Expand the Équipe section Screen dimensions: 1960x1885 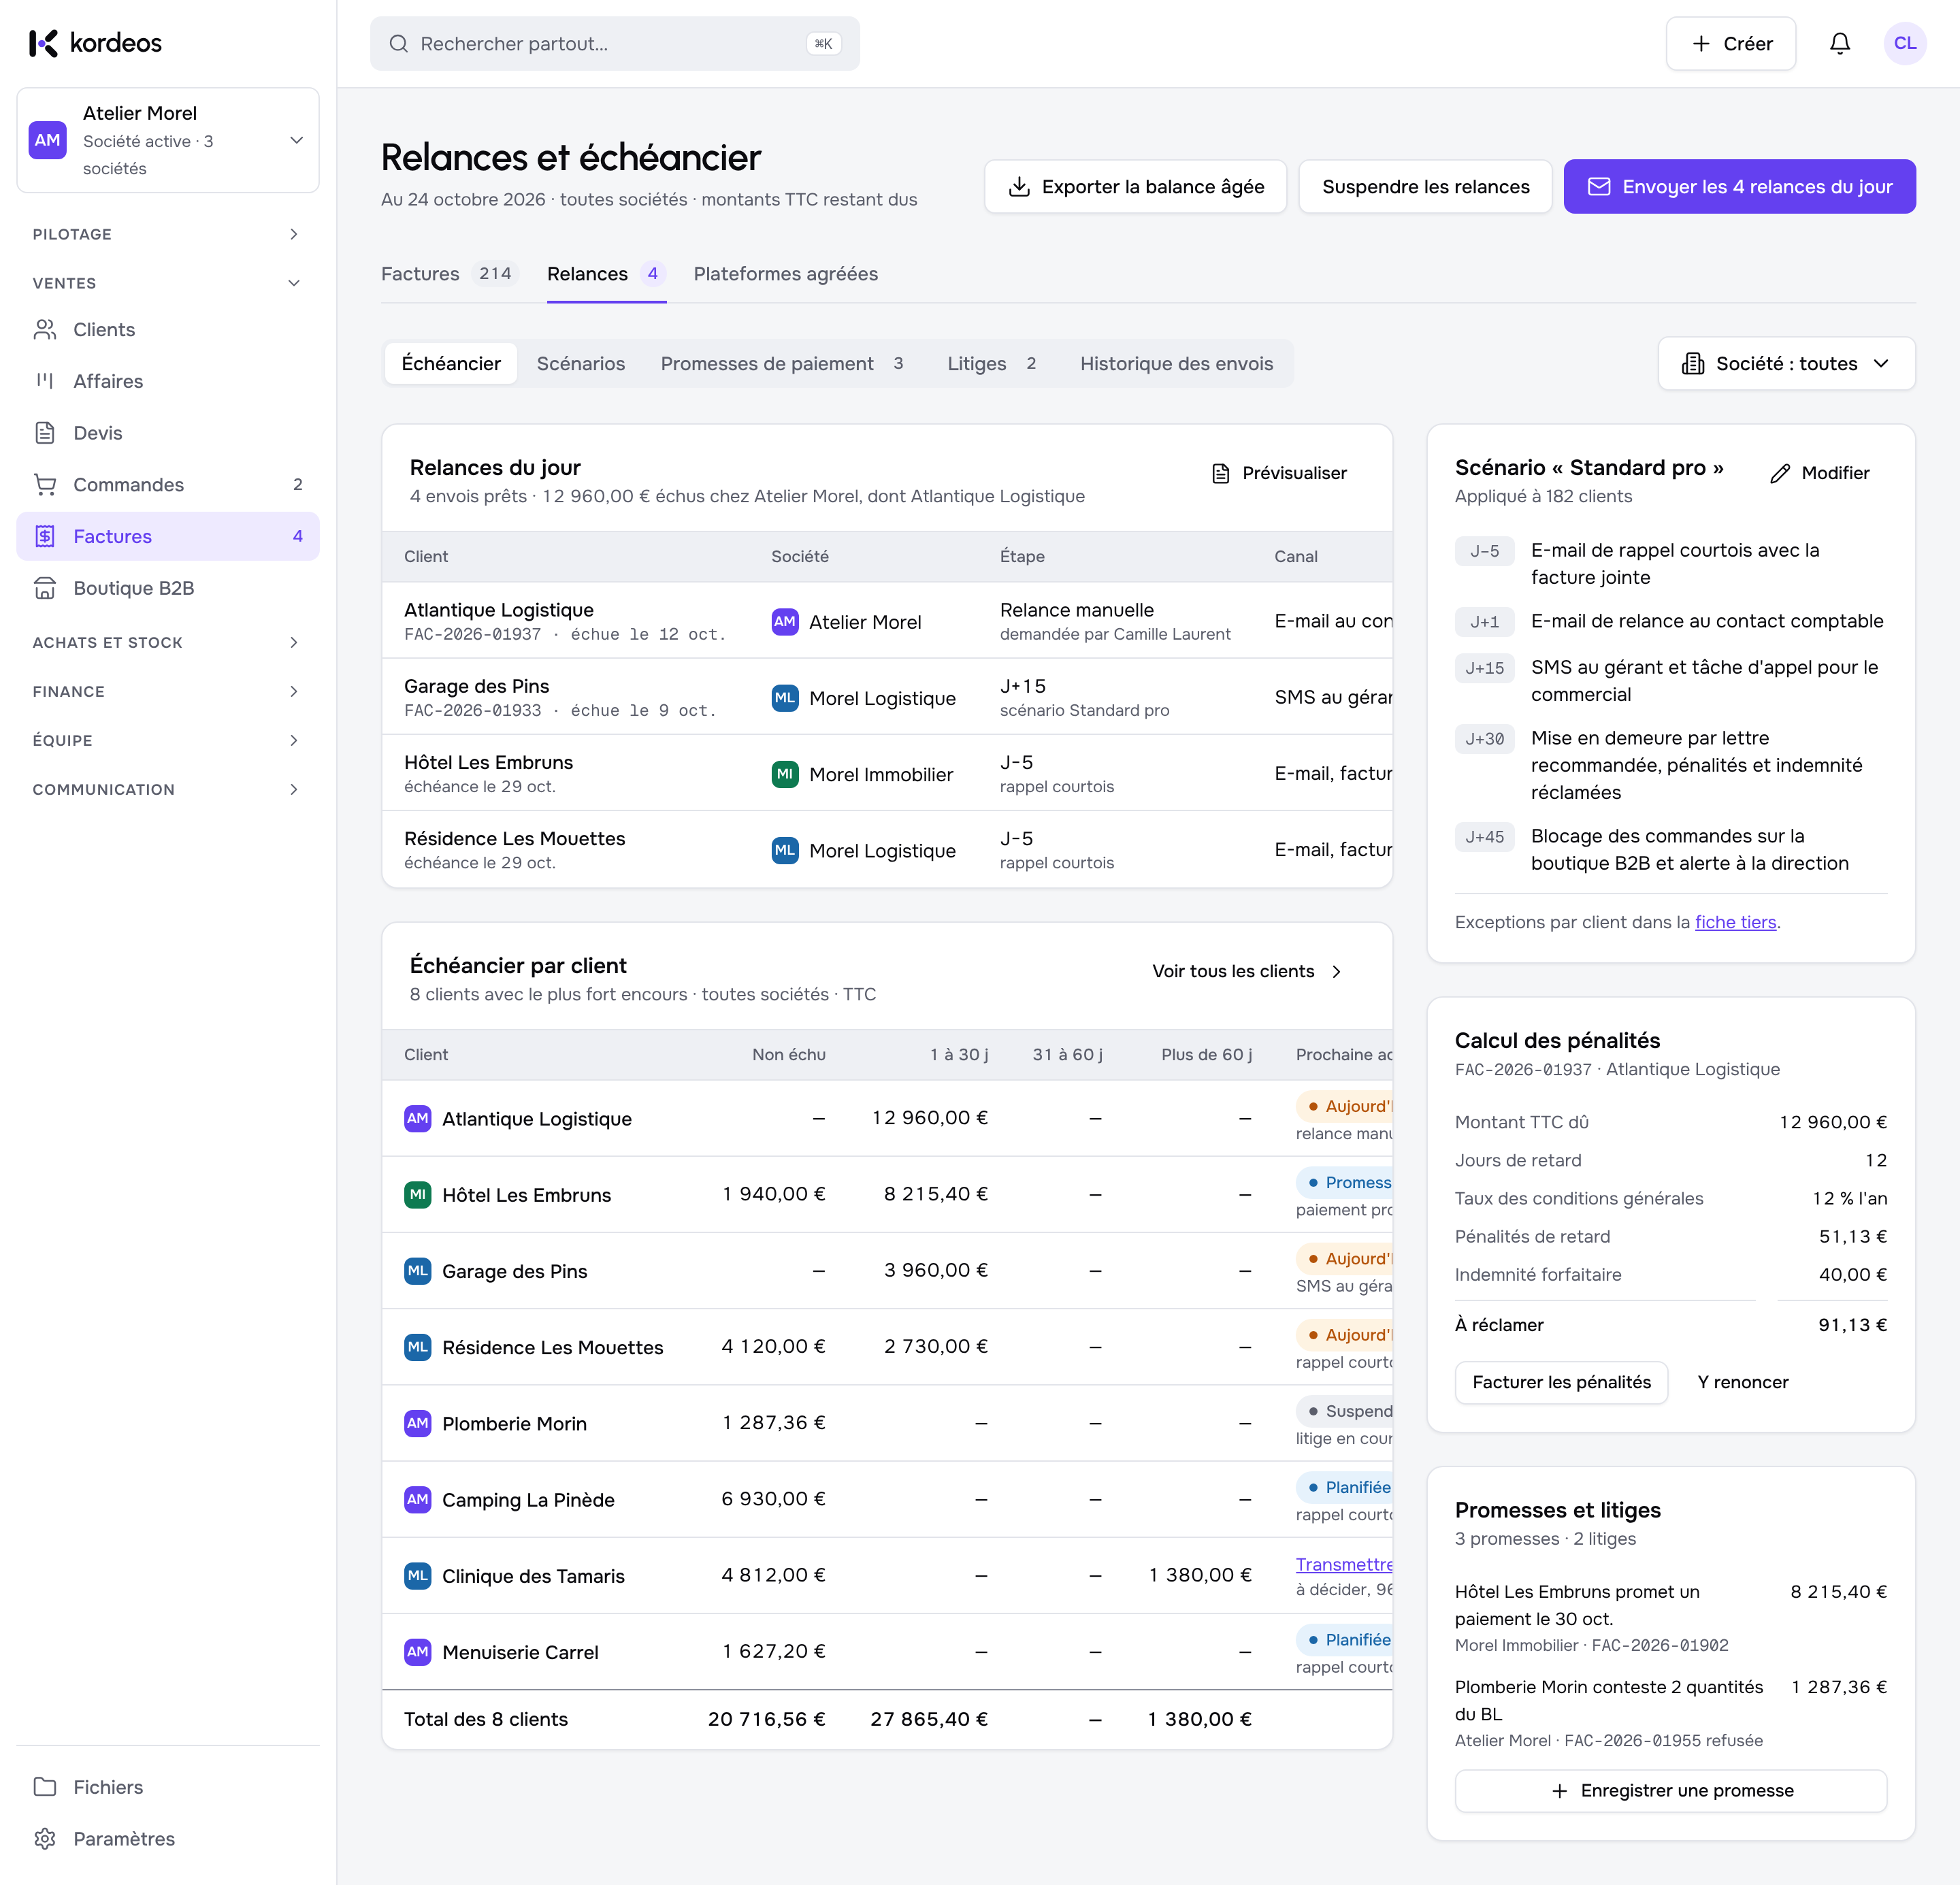click(x=168, y=740)
